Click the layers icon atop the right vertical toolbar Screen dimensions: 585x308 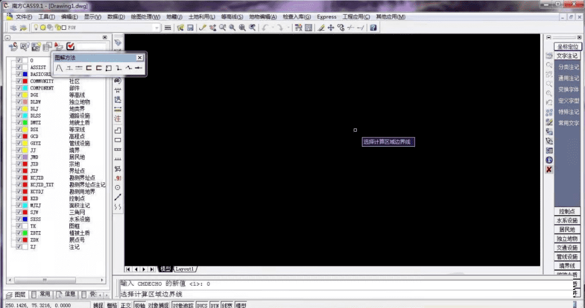[x=549, y=56]
